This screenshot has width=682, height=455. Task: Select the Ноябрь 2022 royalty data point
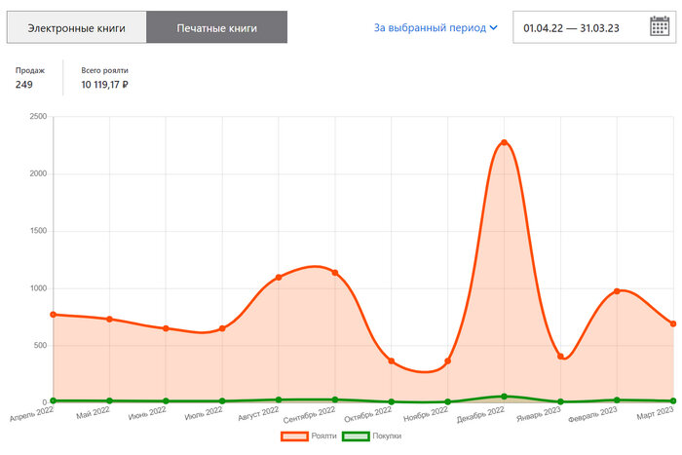[447, 361]
